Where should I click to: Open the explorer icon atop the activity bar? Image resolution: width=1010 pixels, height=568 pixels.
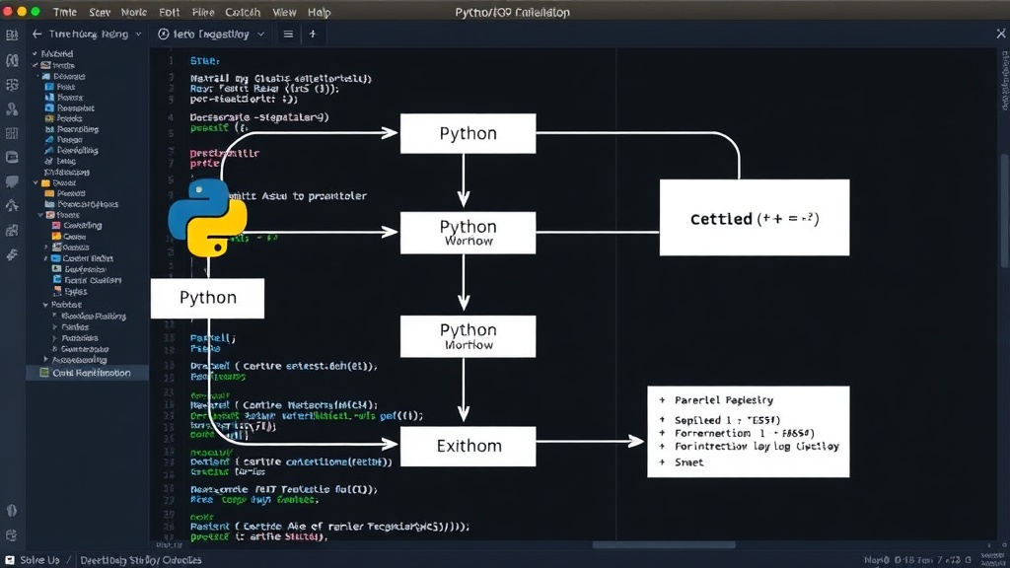[x=12, y=35]
